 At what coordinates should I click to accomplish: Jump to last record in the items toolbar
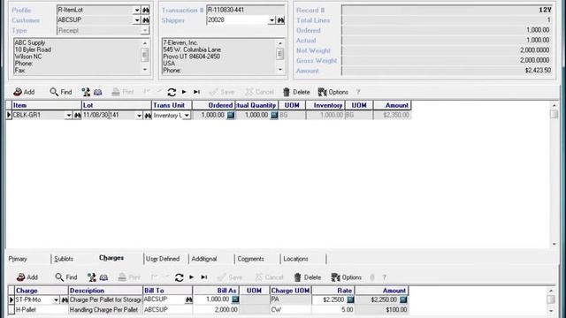pyautogui.click(x=196, y=92)
